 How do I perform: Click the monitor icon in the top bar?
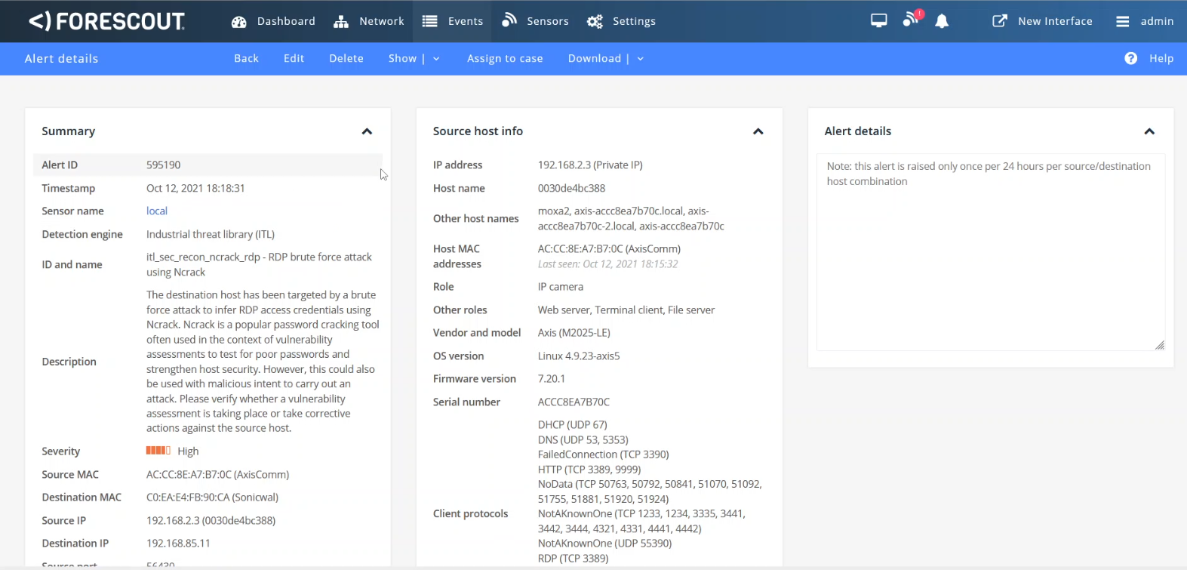[x=878, y=21]
